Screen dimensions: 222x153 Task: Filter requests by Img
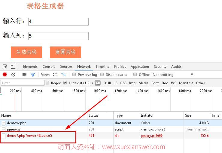pyautogui.click(x=132, y=83)
